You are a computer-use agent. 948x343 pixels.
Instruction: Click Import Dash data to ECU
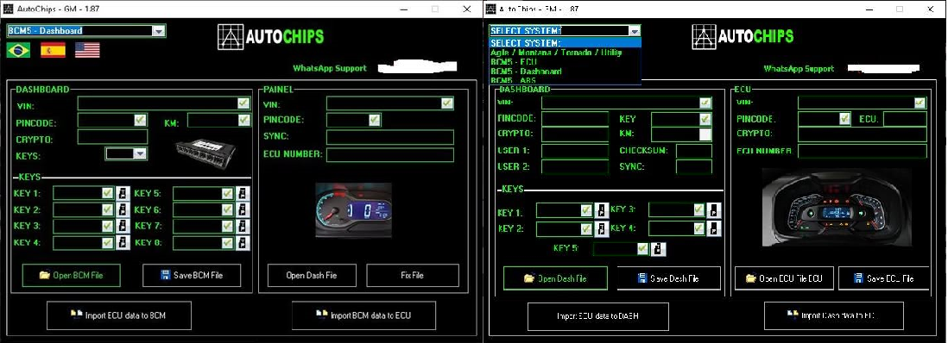834,315
